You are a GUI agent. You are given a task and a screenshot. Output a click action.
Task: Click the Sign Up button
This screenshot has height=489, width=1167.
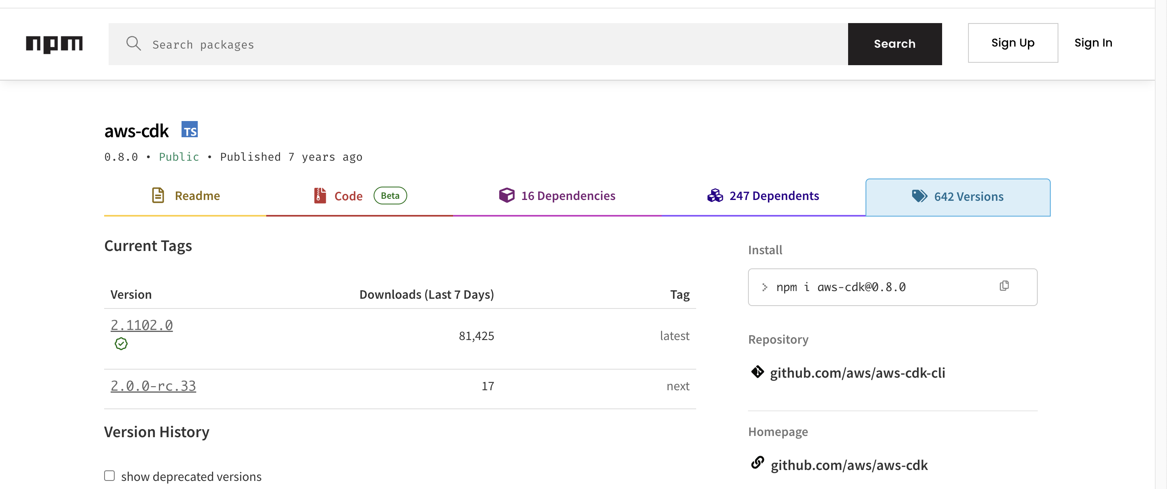1013,43
